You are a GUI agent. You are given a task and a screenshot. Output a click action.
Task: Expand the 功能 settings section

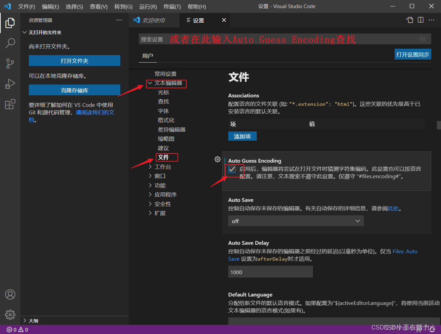click(x=150, y=186)
